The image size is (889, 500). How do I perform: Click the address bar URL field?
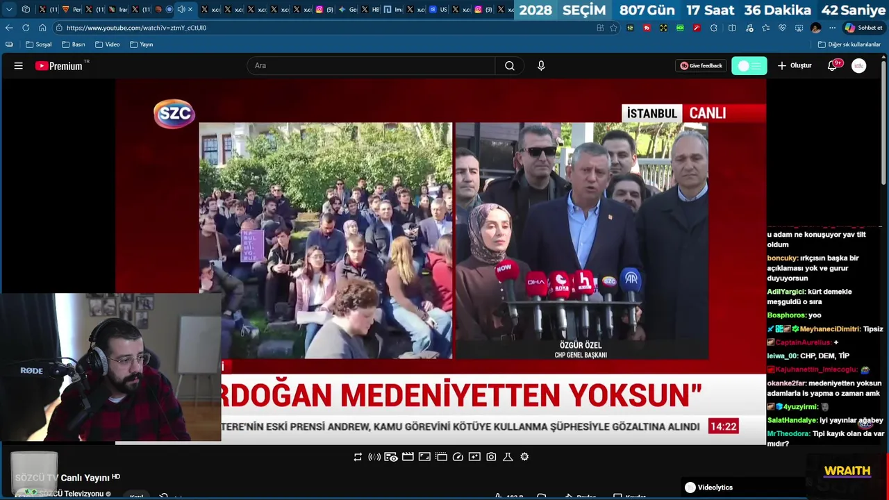[326, 28]
